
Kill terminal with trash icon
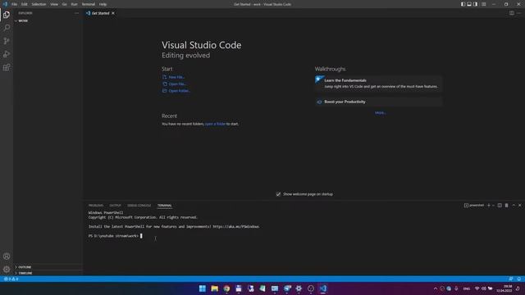click(x=507, y=206)
